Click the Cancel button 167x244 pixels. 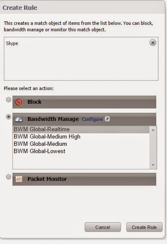tap(103, 227)
